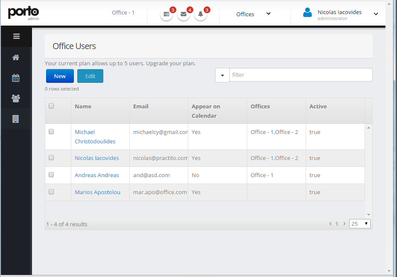Focus the filter text field
The image size is (397, 277).
(301, 75)
